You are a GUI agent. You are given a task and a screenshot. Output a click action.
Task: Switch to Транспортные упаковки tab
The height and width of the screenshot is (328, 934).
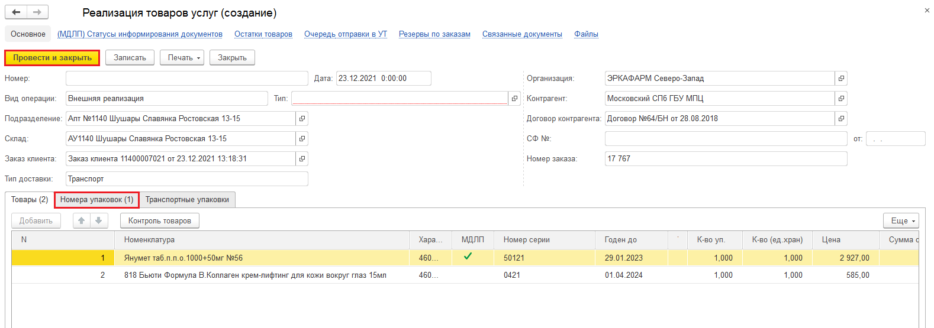click(187, 200)
